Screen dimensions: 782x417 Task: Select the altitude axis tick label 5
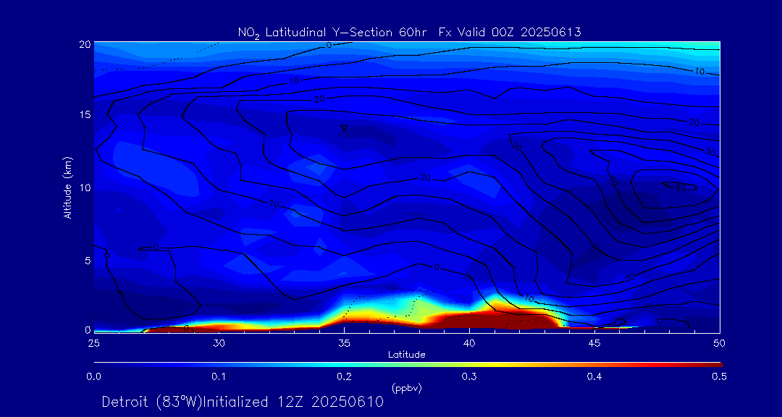[x=87, y=260]
